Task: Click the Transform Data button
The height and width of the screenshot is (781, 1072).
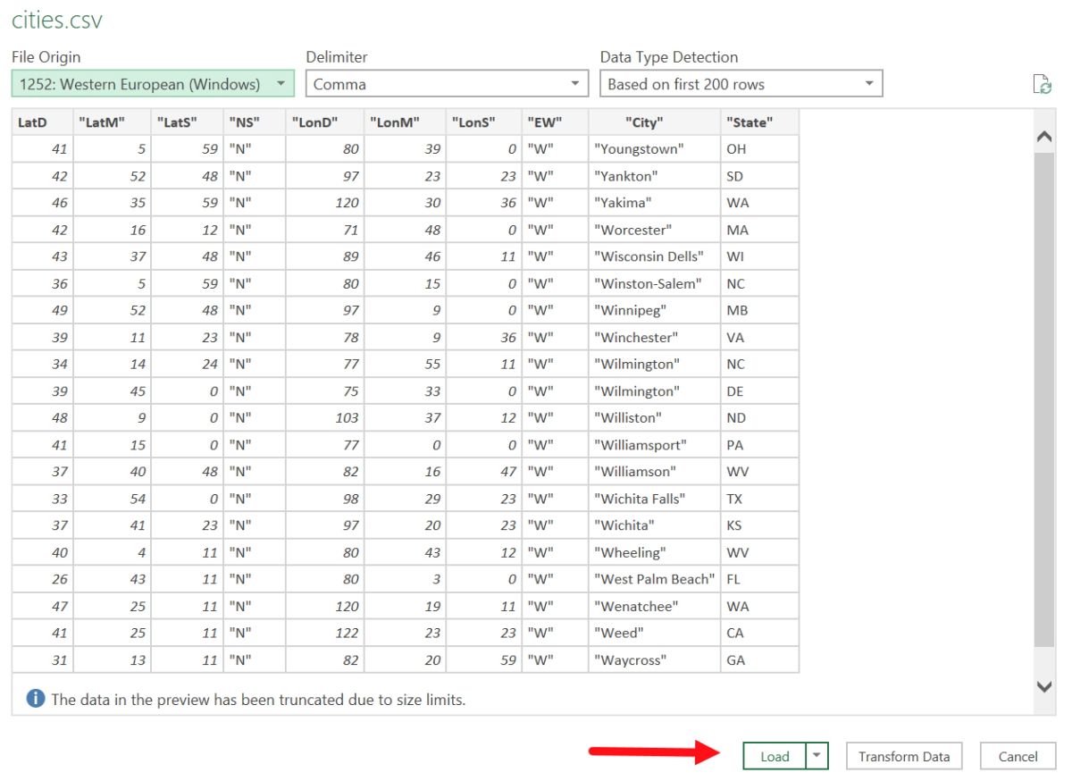Action: tap(904, 755)
